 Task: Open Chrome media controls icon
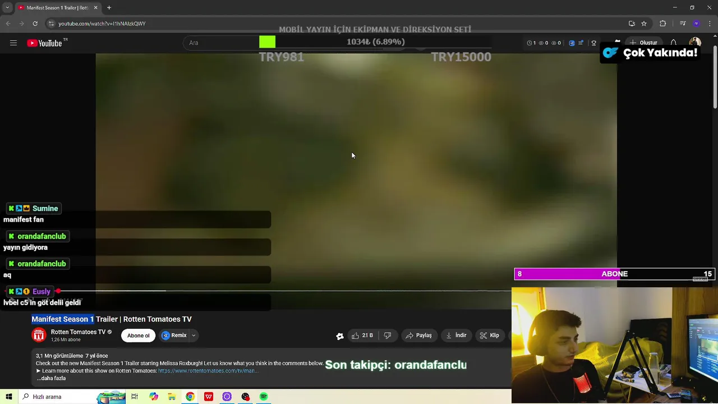[683, 24]
